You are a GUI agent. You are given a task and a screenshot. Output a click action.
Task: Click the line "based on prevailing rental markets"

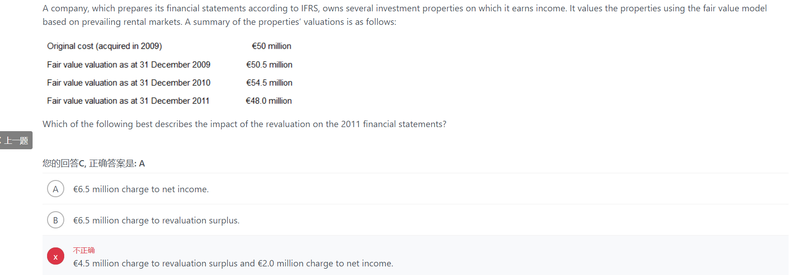(x=219, y=22)
